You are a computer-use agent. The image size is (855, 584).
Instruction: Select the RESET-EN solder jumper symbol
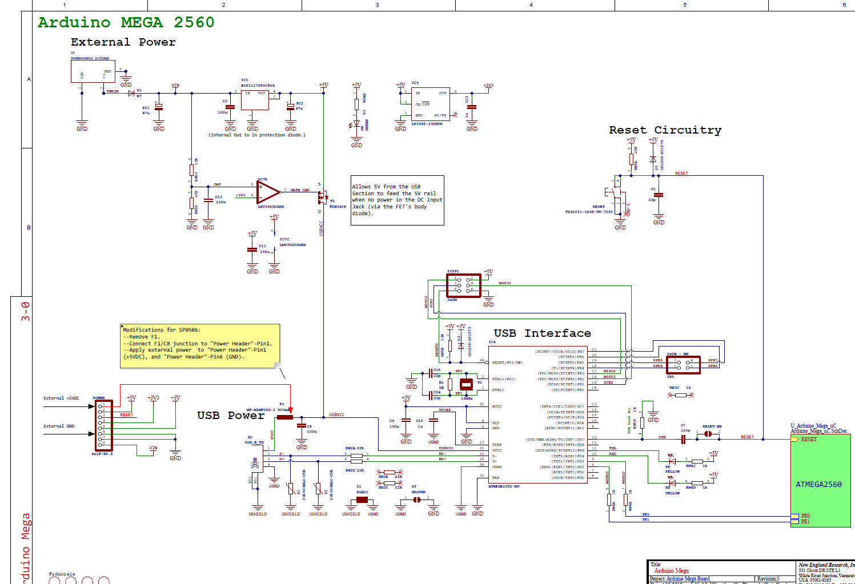[x=708, y=434]
